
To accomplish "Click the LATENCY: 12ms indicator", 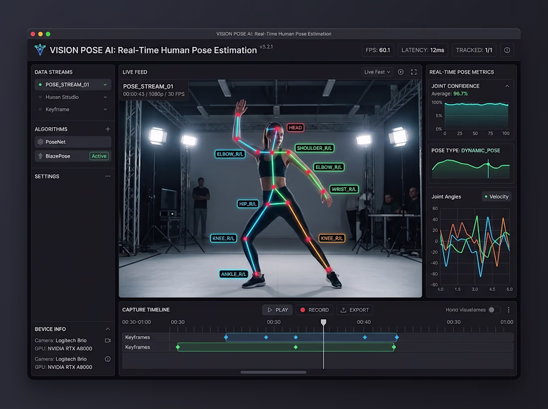I will pyautogui.click(x=422, y=50).
